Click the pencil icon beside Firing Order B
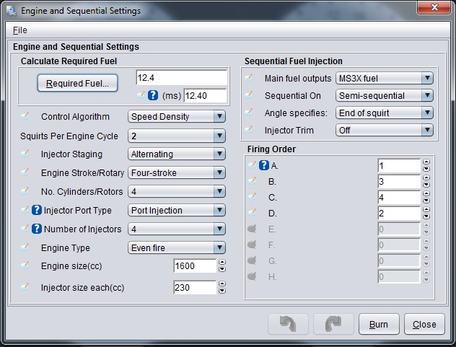The width and height of the screenshot is (456, 347). point(252,181)
